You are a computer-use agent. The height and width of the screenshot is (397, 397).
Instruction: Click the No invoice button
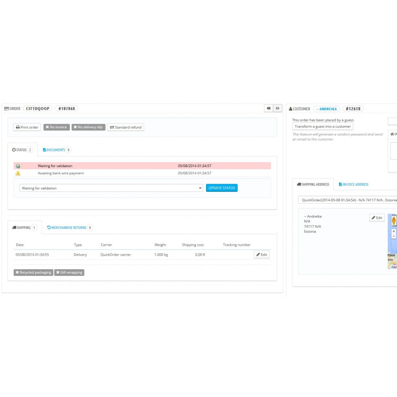[56, 127]
